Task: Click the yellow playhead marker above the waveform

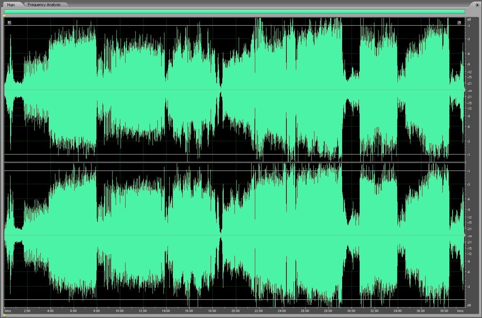Action: click(x=5, y=16)
